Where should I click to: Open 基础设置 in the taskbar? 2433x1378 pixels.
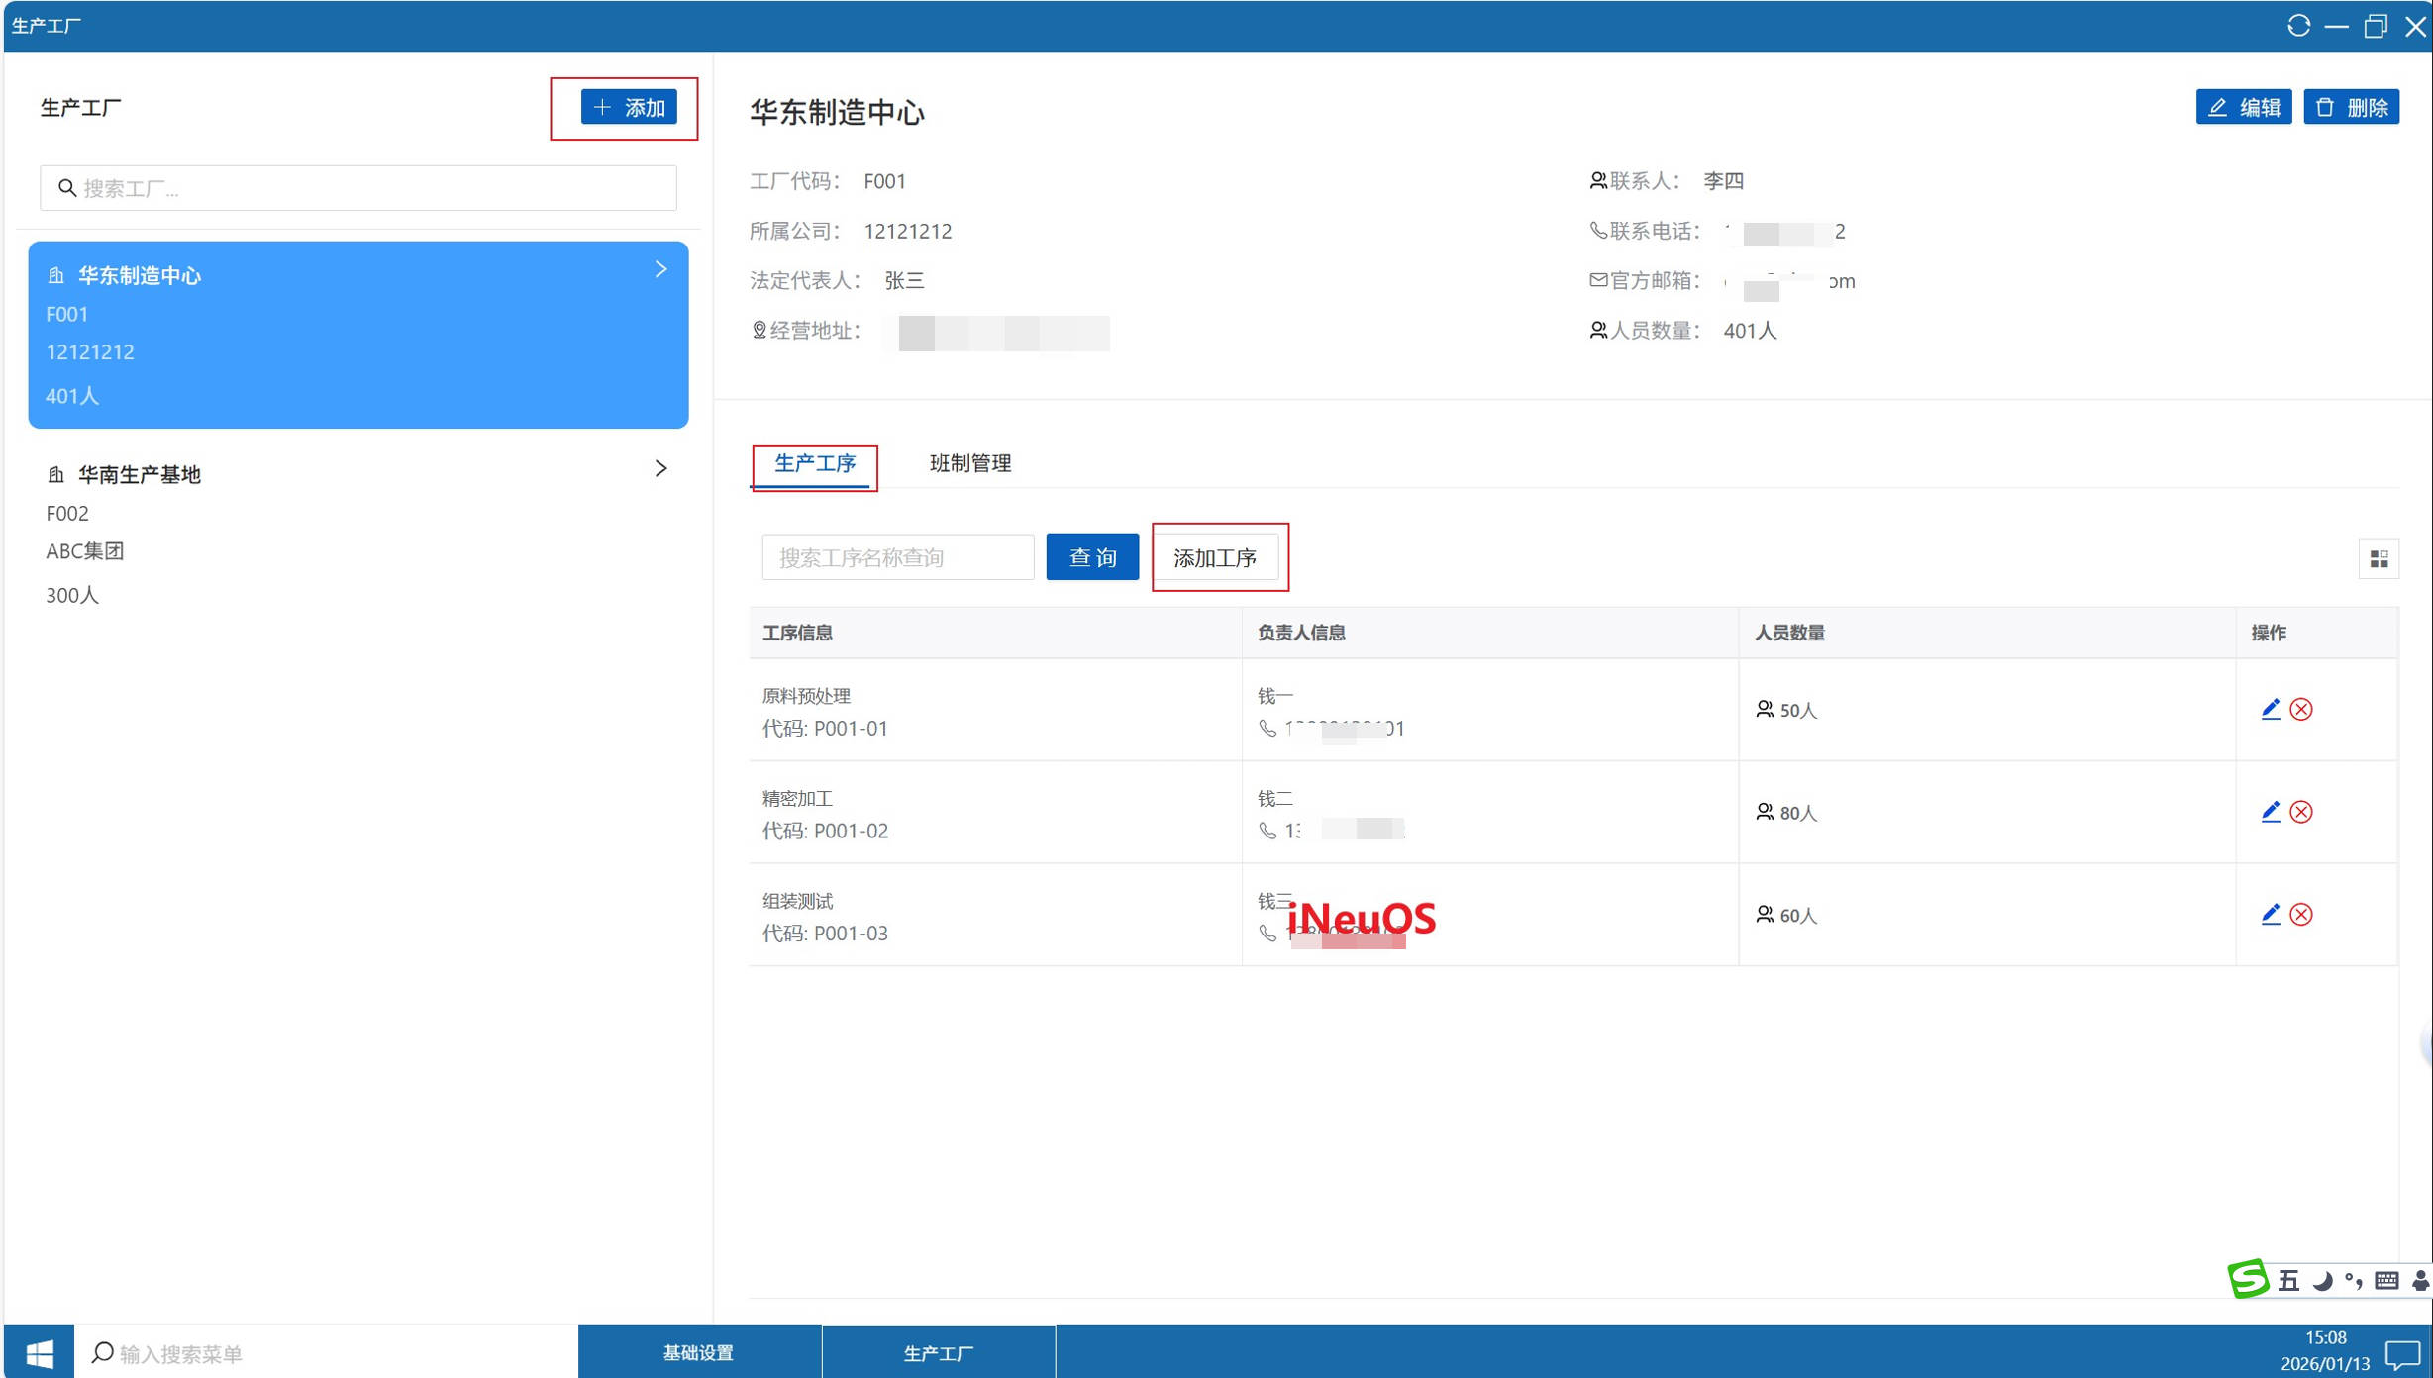698,1352
